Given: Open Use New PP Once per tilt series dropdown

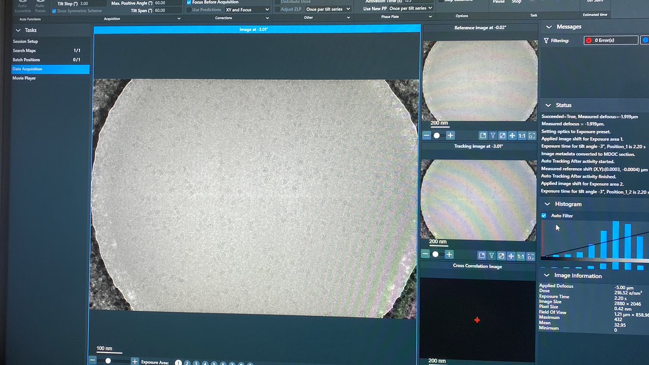Looking at the screenshot, I should coord(411,8).
